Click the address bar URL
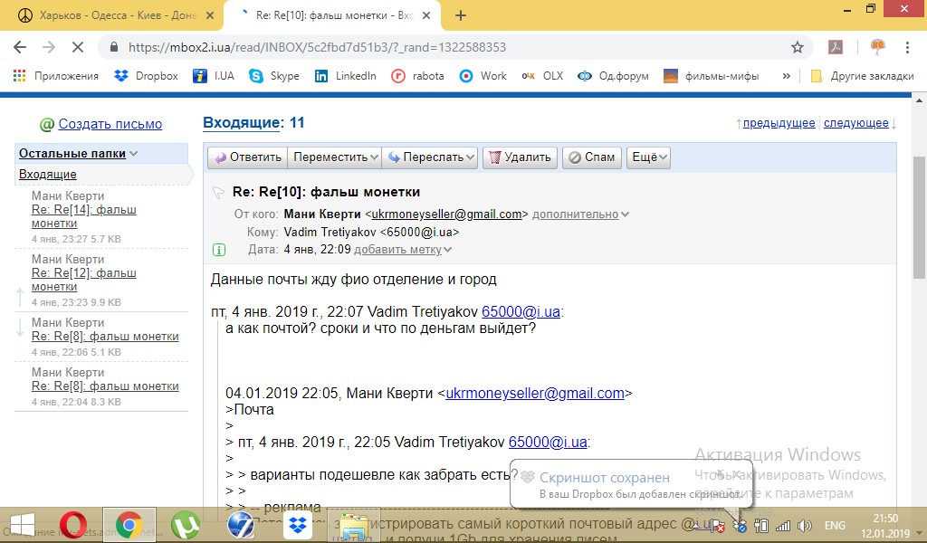Viewport: 927px width, 543px height. point(317,47)
